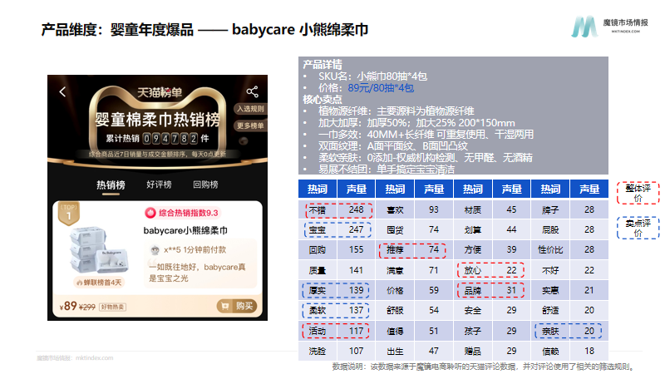This screenshot has width=665, height=374.
Task: Click the red 综合热销指数 flame icon
Action: click(150, 213)
